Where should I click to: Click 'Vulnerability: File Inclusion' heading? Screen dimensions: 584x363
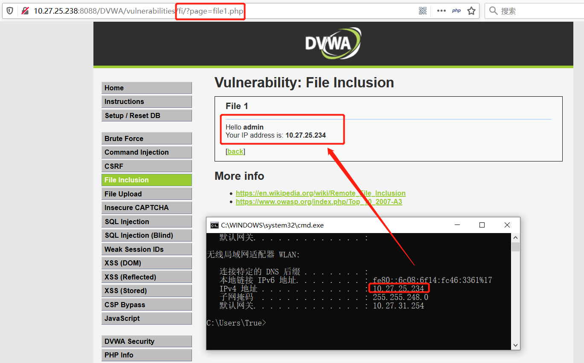point(304,83)
